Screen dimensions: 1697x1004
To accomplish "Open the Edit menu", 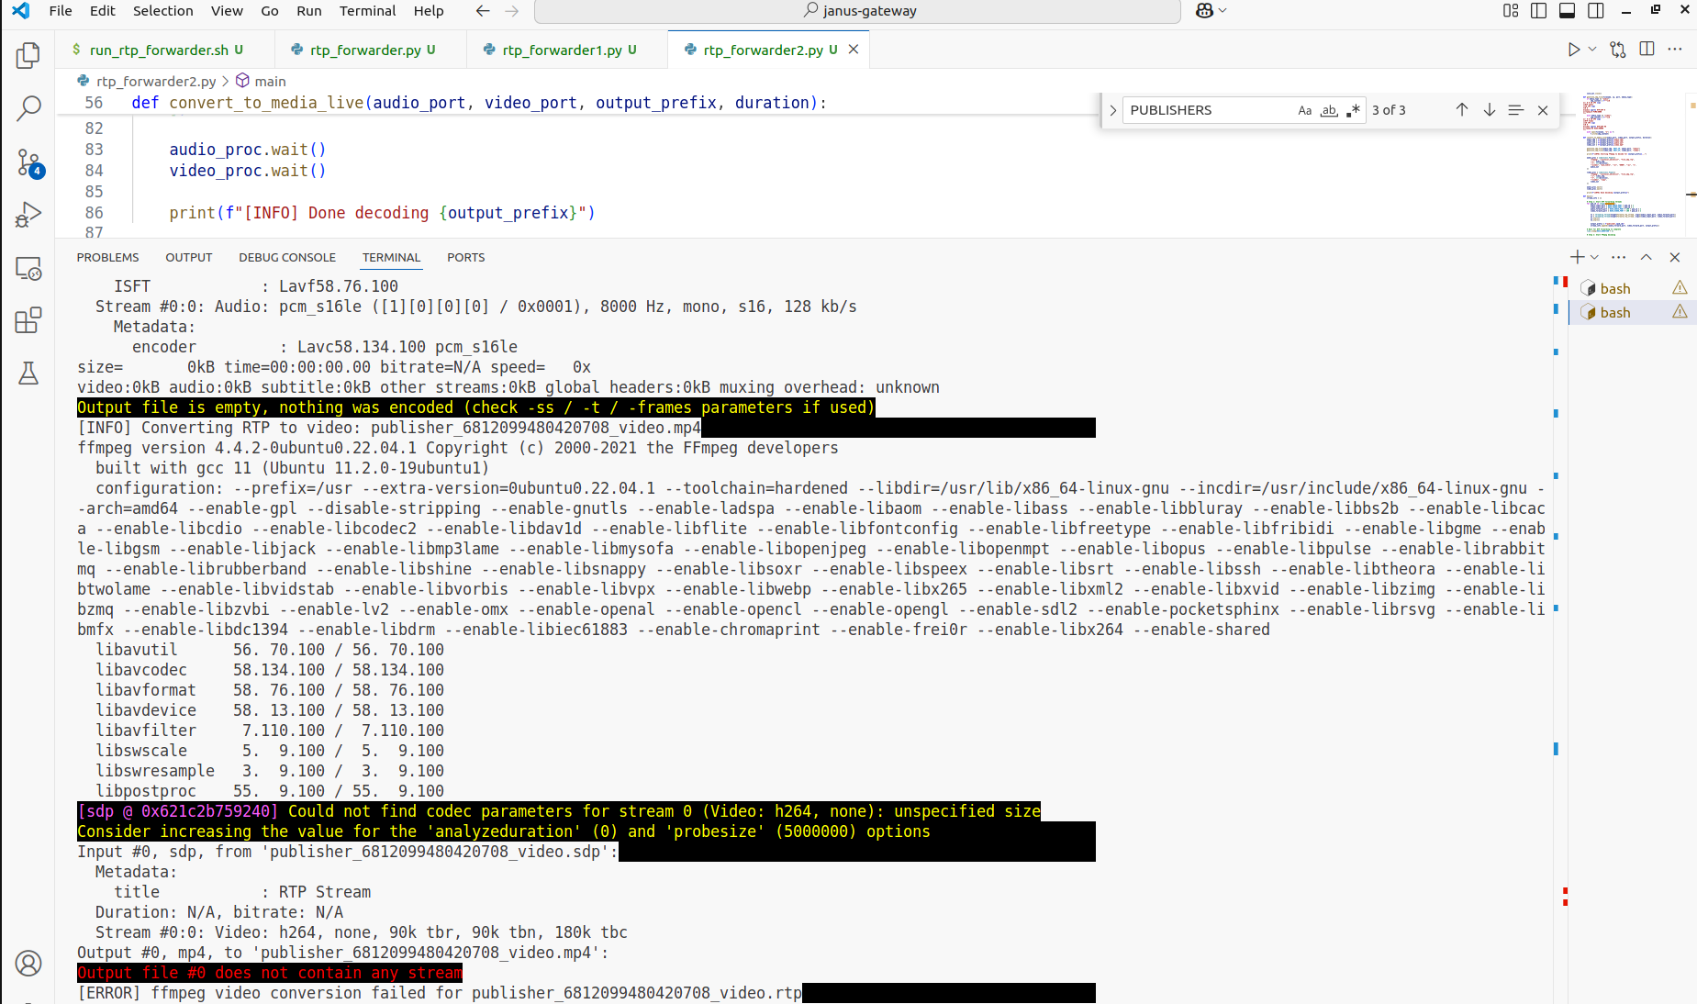I will coord(103,11).
